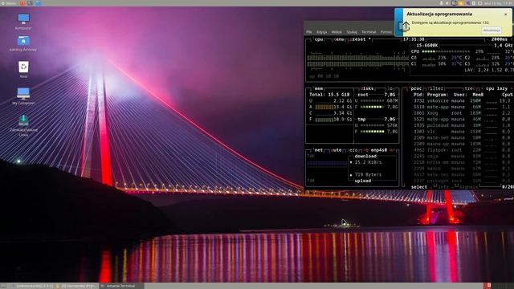Image resolution: width=514 pixels, height=289 pixels.
Task: Click the gray screen launcher in top panel
Action: click(31, 3)
